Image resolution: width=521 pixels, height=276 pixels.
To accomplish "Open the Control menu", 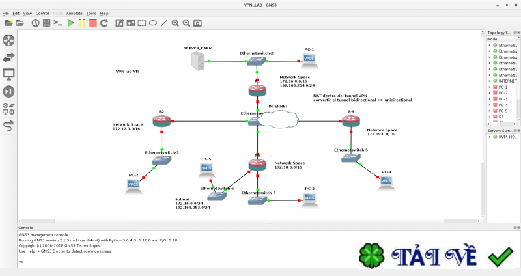I will coord(42,13).
